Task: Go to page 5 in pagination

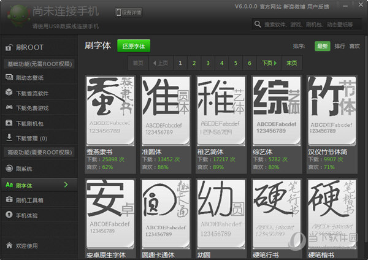Action: (236, 63)
